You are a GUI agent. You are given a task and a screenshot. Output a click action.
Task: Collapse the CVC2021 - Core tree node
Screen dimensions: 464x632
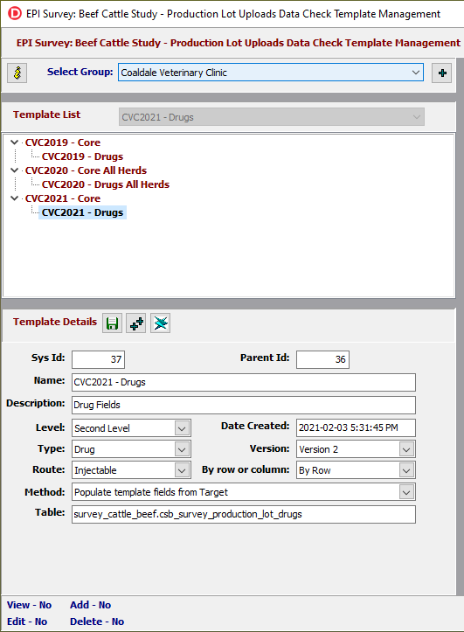coord(15,198)
